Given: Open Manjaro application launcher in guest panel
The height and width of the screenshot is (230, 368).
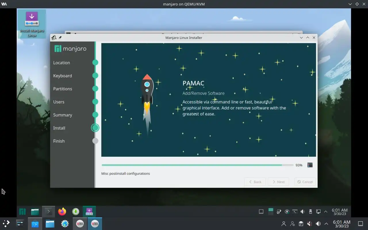Looking at the screenshot, I should pos(22,212).
